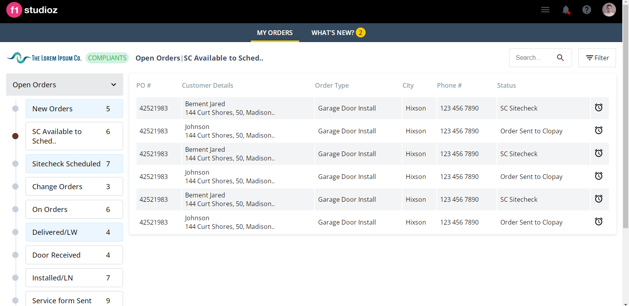Viewport: 629px width, 306px height.
Task: Select Delivered/LW item
Action: [74, 232]
